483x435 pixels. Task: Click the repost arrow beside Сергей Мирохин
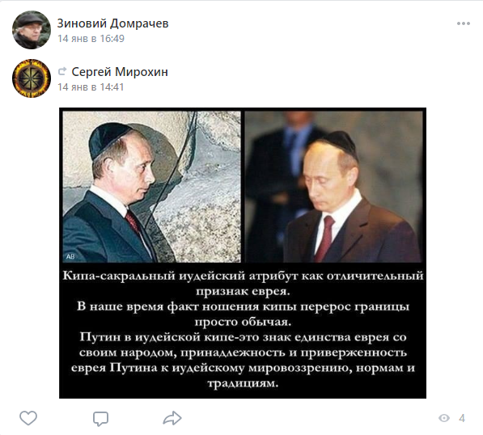click(x=62, y=71)
